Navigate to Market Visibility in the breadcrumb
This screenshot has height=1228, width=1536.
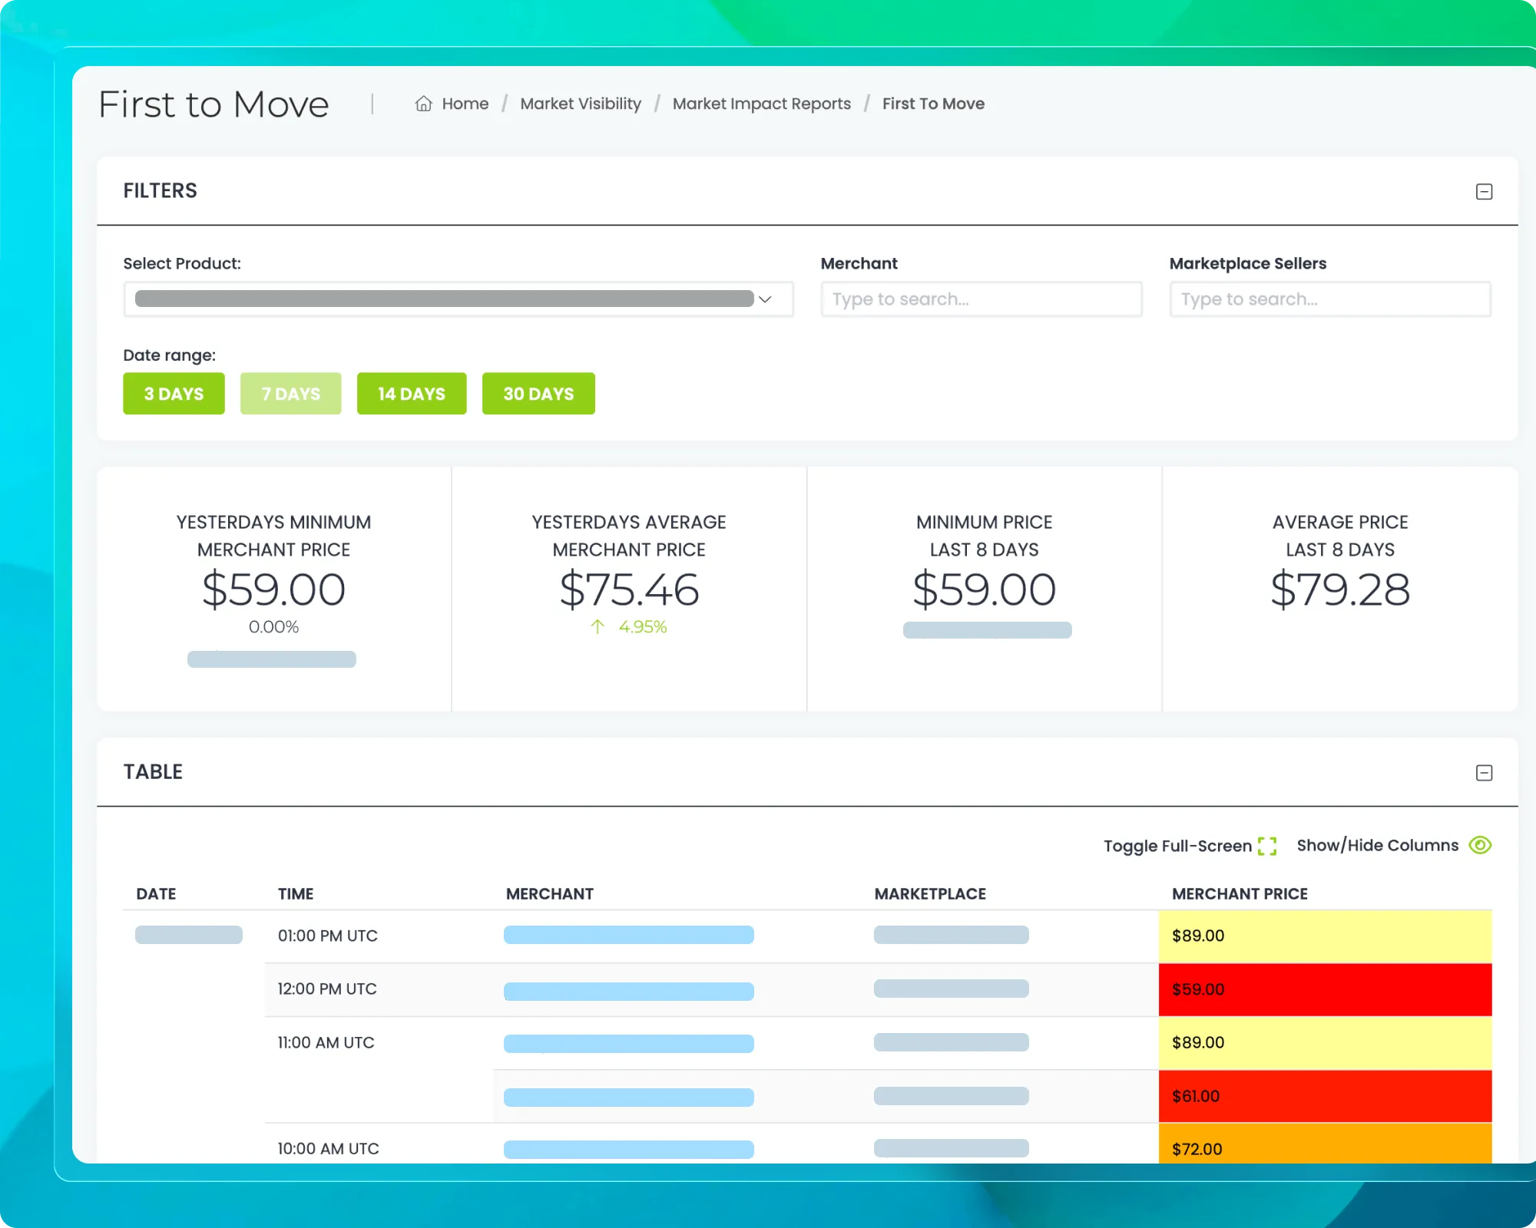pyautogui.click(x=581, y=104)
